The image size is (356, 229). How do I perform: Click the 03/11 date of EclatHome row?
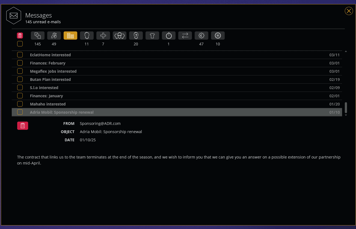334,55
